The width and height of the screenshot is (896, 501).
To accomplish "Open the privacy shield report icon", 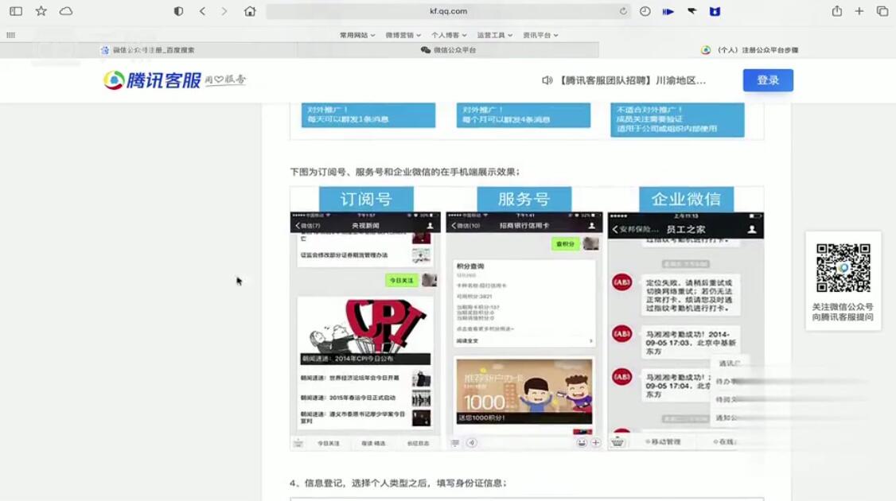I will click(178, 11).
